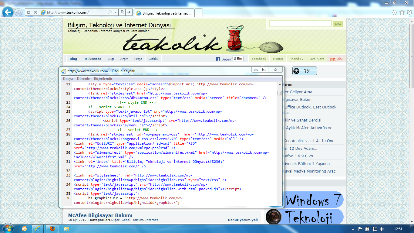Refresh the page with the reload icon

tap(28, 12)
